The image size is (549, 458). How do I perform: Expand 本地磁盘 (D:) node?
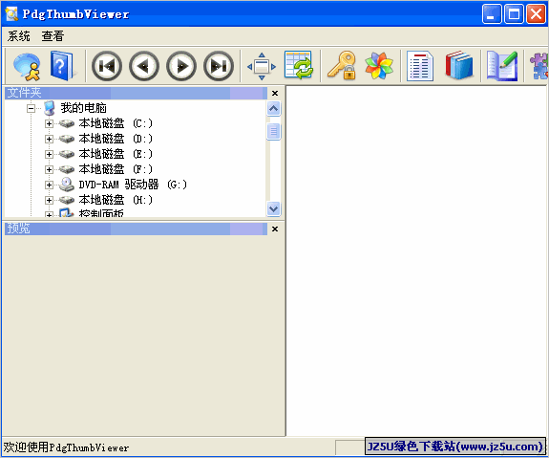49,140
